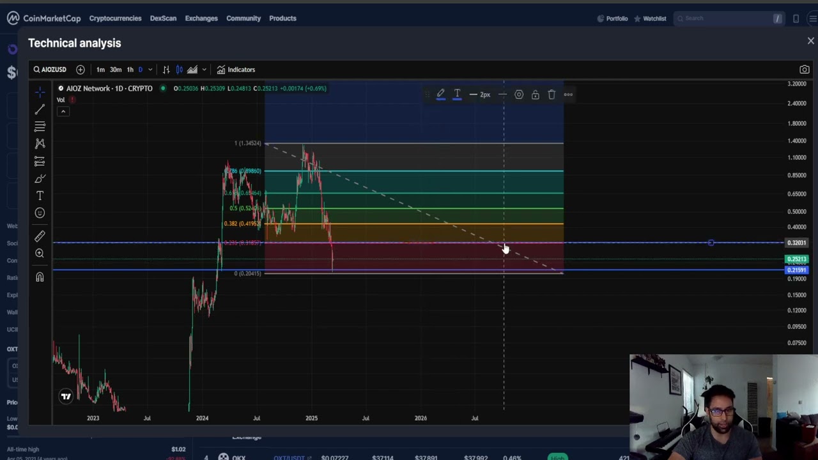The image size is (818, 460).
Task: Select the ruler measure tool
Action: point(40,236)
